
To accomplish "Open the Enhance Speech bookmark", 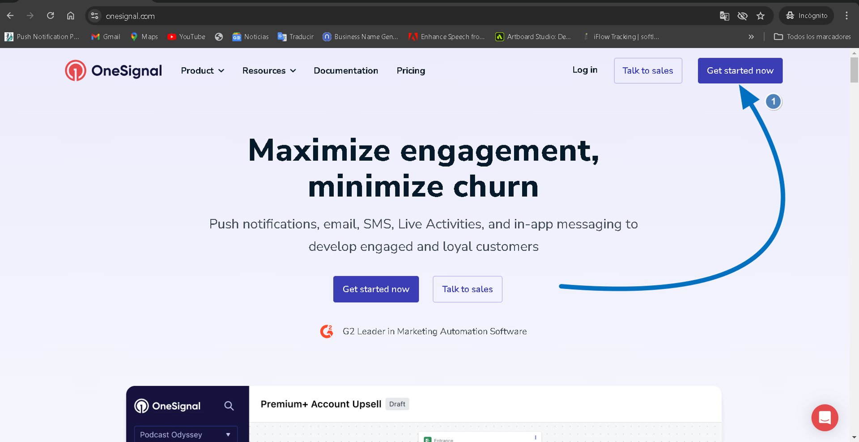I will [447, 37].
